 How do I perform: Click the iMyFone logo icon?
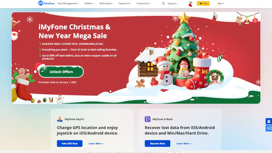click(41, 3)
